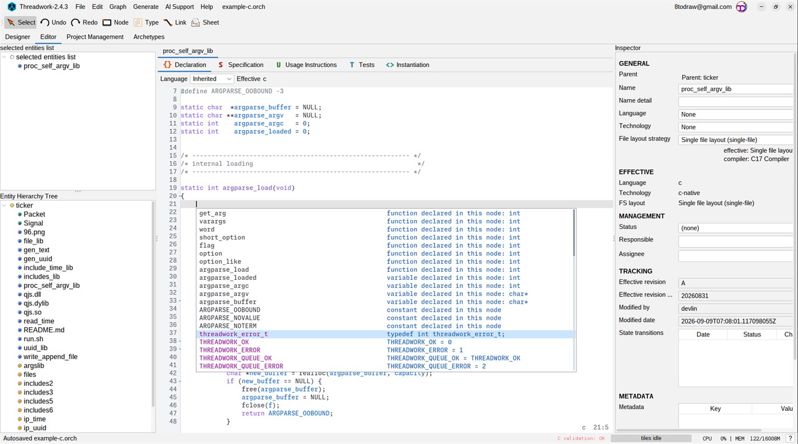Image resolution: width=798 pixels, height=444 pixels.
Task: Choose the Type tool
Action: tap(146, 22)
